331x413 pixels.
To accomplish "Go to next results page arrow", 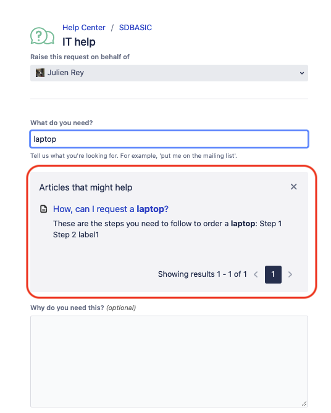I will click(x=290, y=274).
